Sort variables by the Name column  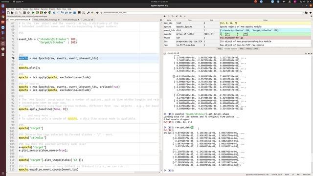point(169,20)
